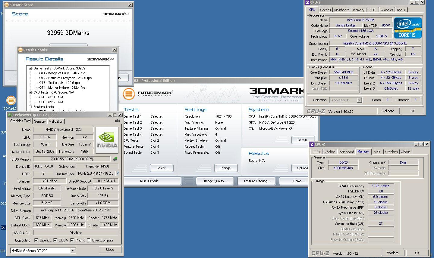Open the GPU selection dropdown in GPU-Z
434x258 pixels.
pos(73,250)
